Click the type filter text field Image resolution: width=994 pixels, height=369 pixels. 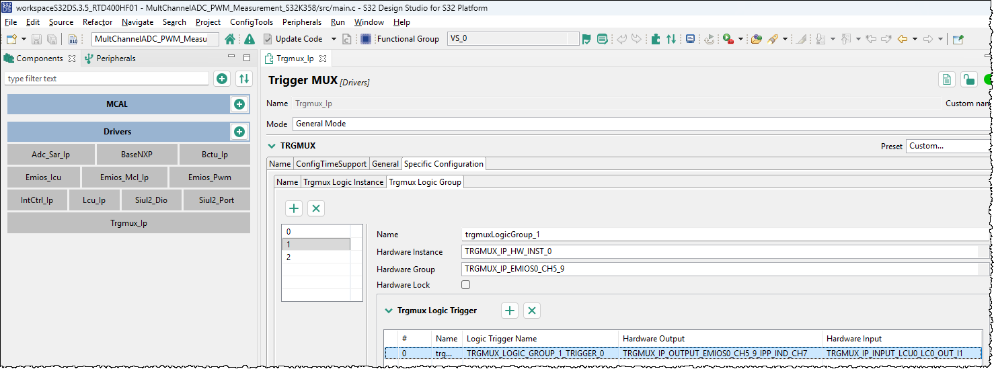107,79
